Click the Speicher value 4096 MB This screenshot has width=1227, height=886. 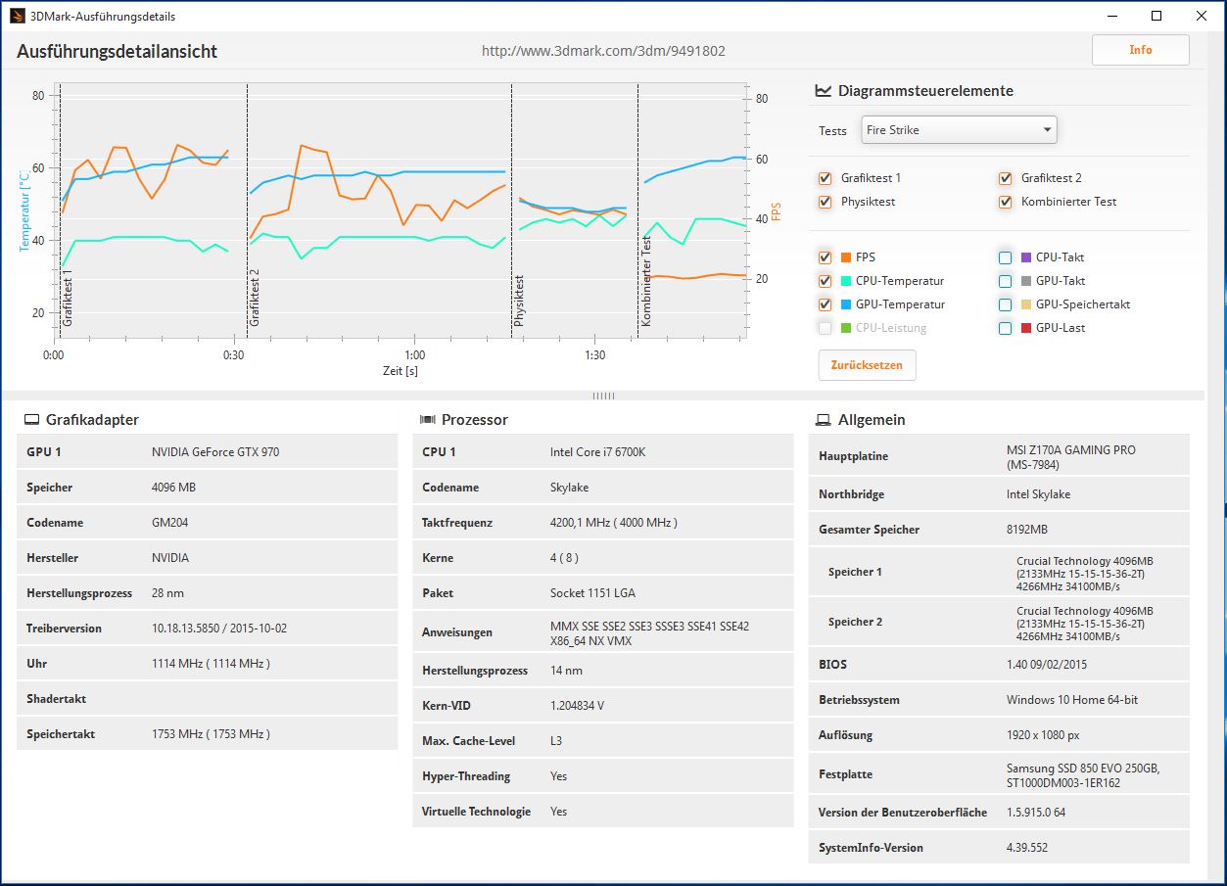pos(174,488)
